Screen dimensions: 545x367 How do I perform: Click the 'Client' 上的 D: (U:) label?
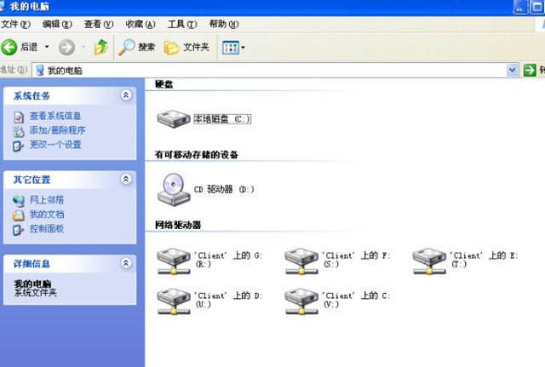point(228,300)
